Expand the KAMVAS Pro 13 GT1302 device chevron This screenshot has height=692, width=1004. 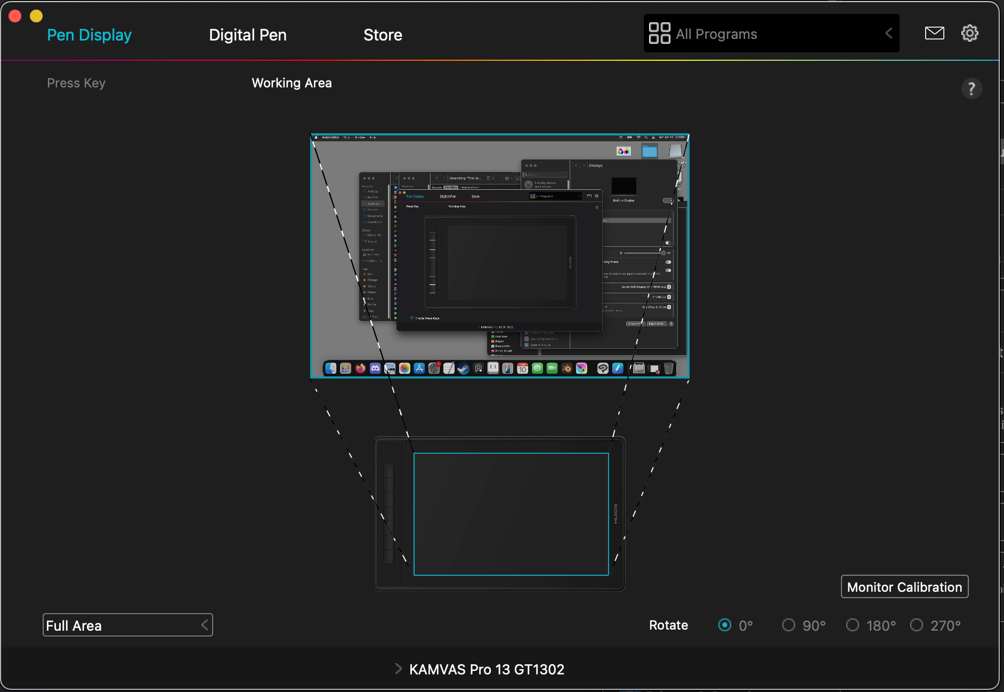tap(398, 669)
